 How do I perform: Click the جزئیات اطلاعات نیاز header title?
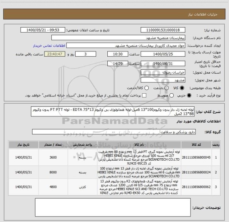point(203,14)
